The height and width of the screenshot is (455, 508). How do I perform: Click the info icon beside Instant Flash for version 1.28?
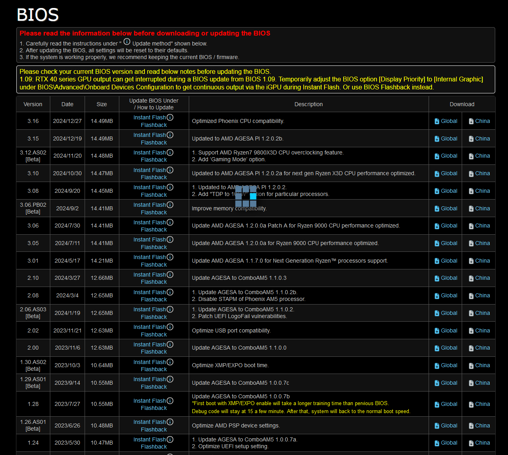click(x=170, y=401)
